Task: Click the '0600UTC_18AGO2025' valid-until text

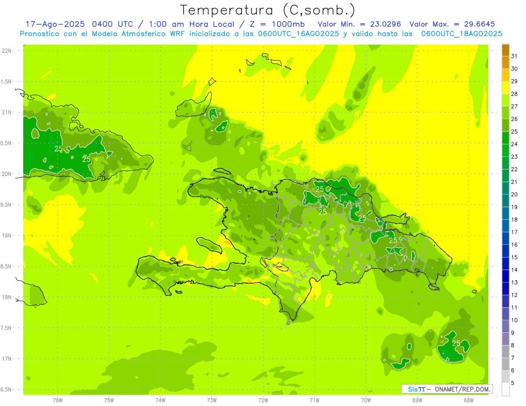Action: coord(462,34)
